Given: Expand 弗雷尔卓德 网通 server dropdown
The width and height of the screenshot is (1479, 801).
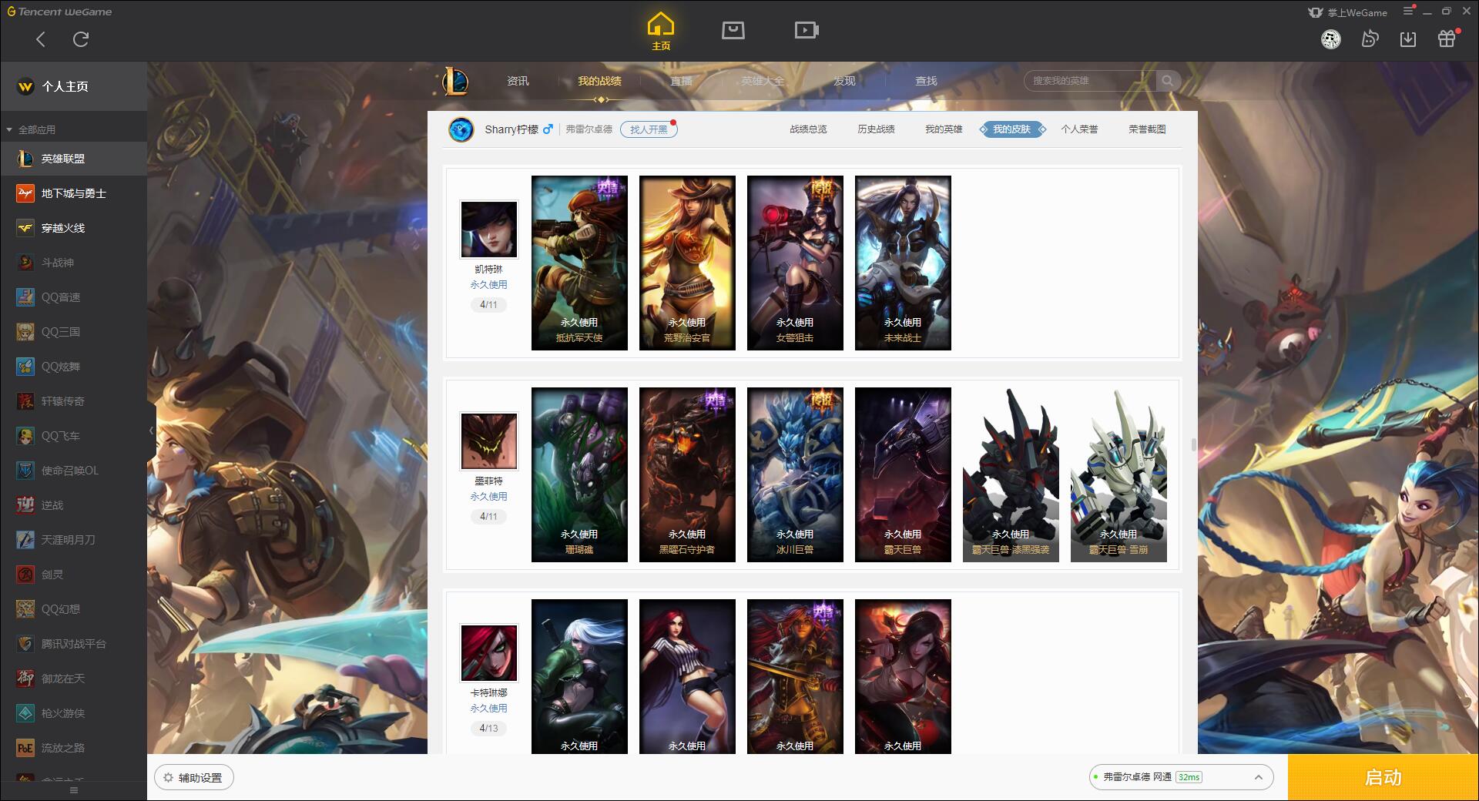Looking at the screenshot, I should [x=1181, y=777].
